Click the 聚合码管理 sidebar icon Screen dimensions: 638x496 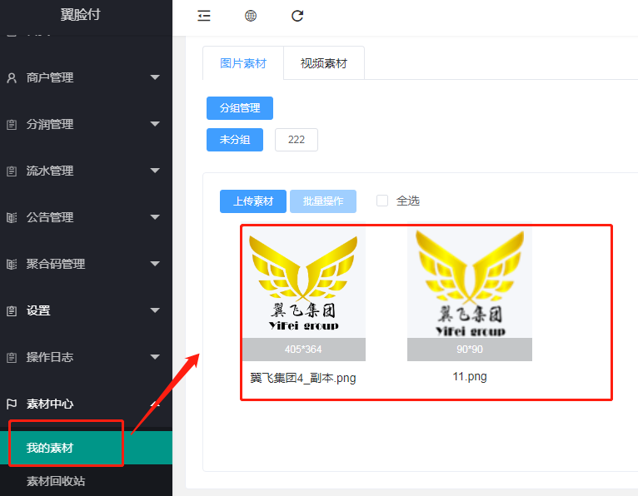click(x=12, y=265)
